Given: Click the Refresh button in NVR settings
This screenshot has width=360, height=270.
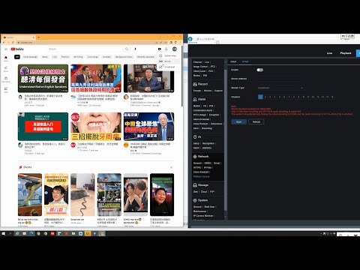Looking at the screenshot, I should click(x=256, y=121).
